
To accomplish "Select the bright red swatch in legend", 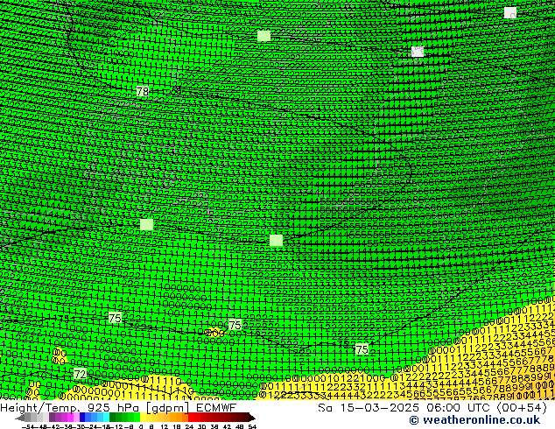I will click(191, 418).
